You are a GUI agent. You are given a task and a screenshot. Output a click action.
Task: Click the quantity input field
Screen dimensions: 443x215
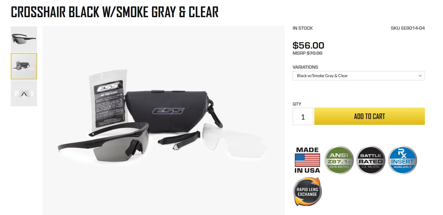303,116
